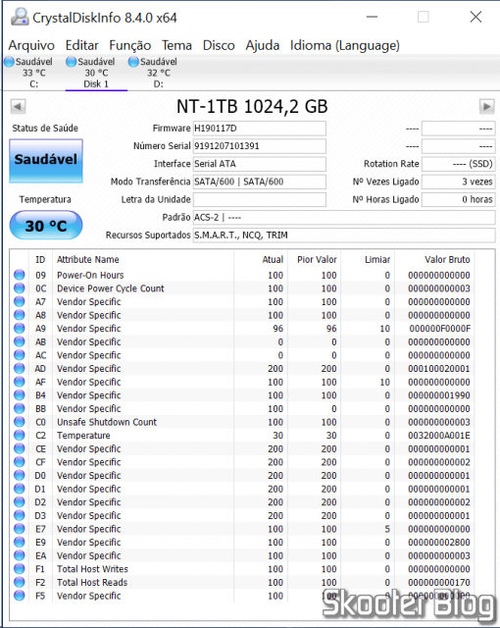Click status icon of row CE

point(20,448)
